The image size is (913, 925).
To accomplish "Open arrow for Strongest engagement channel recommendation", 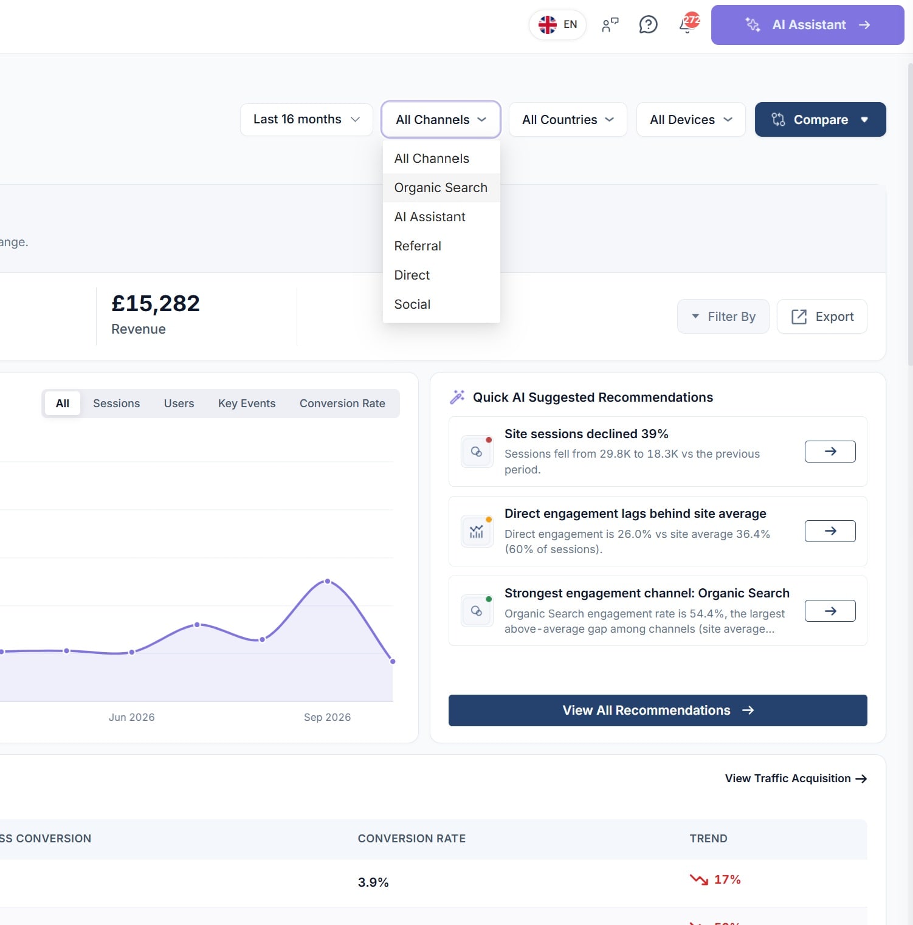I will (x=830, y=611).
